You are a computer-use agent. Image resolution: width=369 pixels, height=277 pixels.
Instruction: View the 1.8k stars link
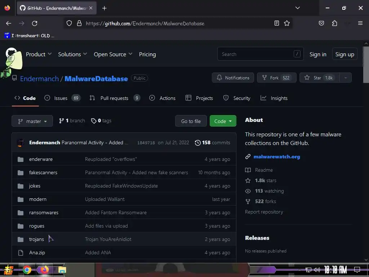click(261, 180)
